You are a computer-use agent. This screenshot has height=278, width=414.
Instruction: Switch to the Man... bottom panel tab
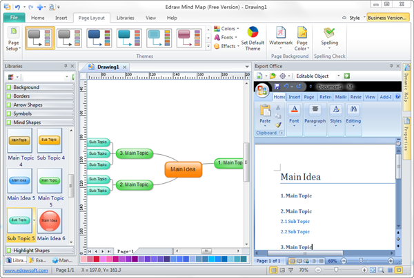click(x=62, y=260)
